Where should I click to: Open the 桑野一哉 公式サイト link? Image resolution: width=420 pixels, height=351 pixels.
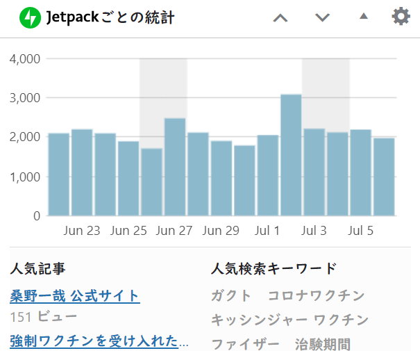pos(75,296)
